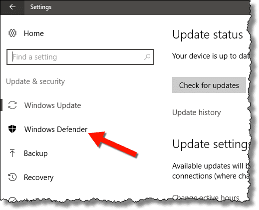This screenshot has height=210, width=259.
Task: Click the Home gear icon
Action: click(x=12, y=33)
